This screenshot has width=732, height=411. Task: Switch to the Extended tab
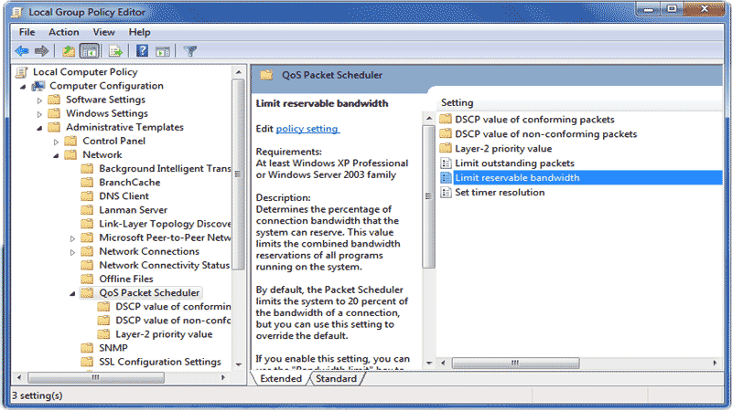[281, 378]
